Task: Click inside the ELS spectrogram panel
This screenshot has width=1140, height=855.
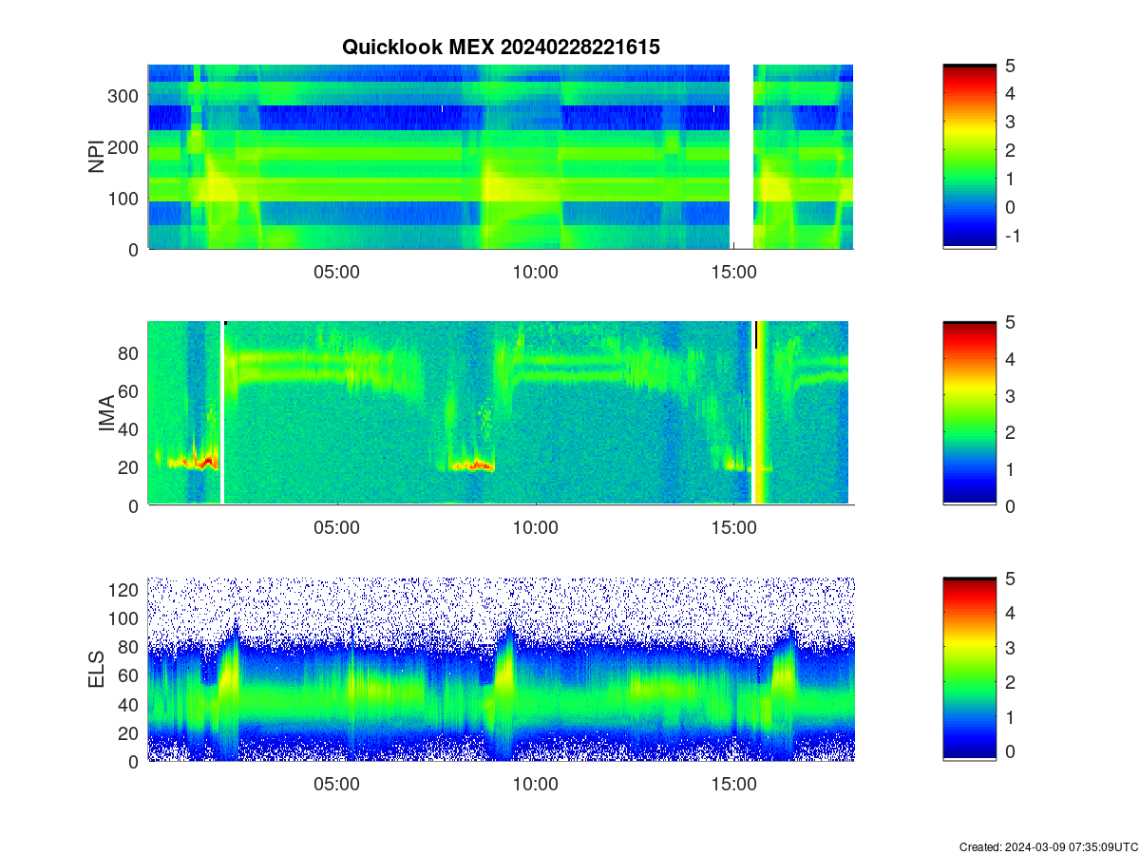Action: tap(501, 670)
